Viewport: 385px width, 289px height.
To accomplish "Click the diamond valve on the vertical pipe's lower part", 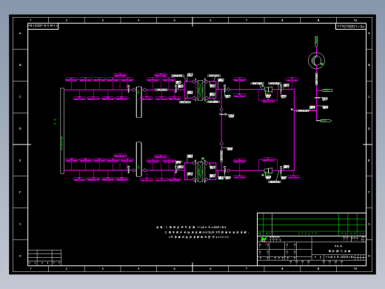I will coord(221,144).
